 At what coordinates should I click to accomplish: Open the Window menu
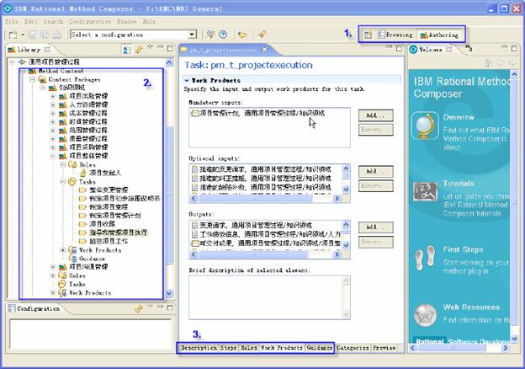(x=126, y=21)
